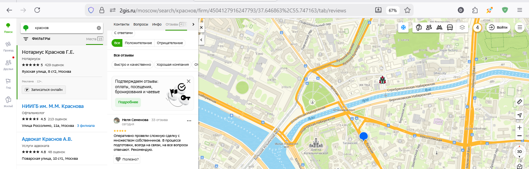Screen dimensions: 529x169
Task: Bookmark this page with the star
Action: pos(407,10)
